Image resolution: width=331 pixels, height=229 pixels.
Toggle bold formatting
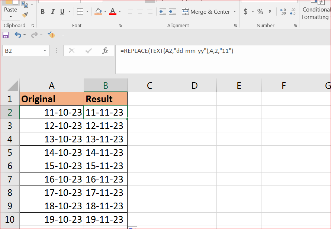pos(43,12)
